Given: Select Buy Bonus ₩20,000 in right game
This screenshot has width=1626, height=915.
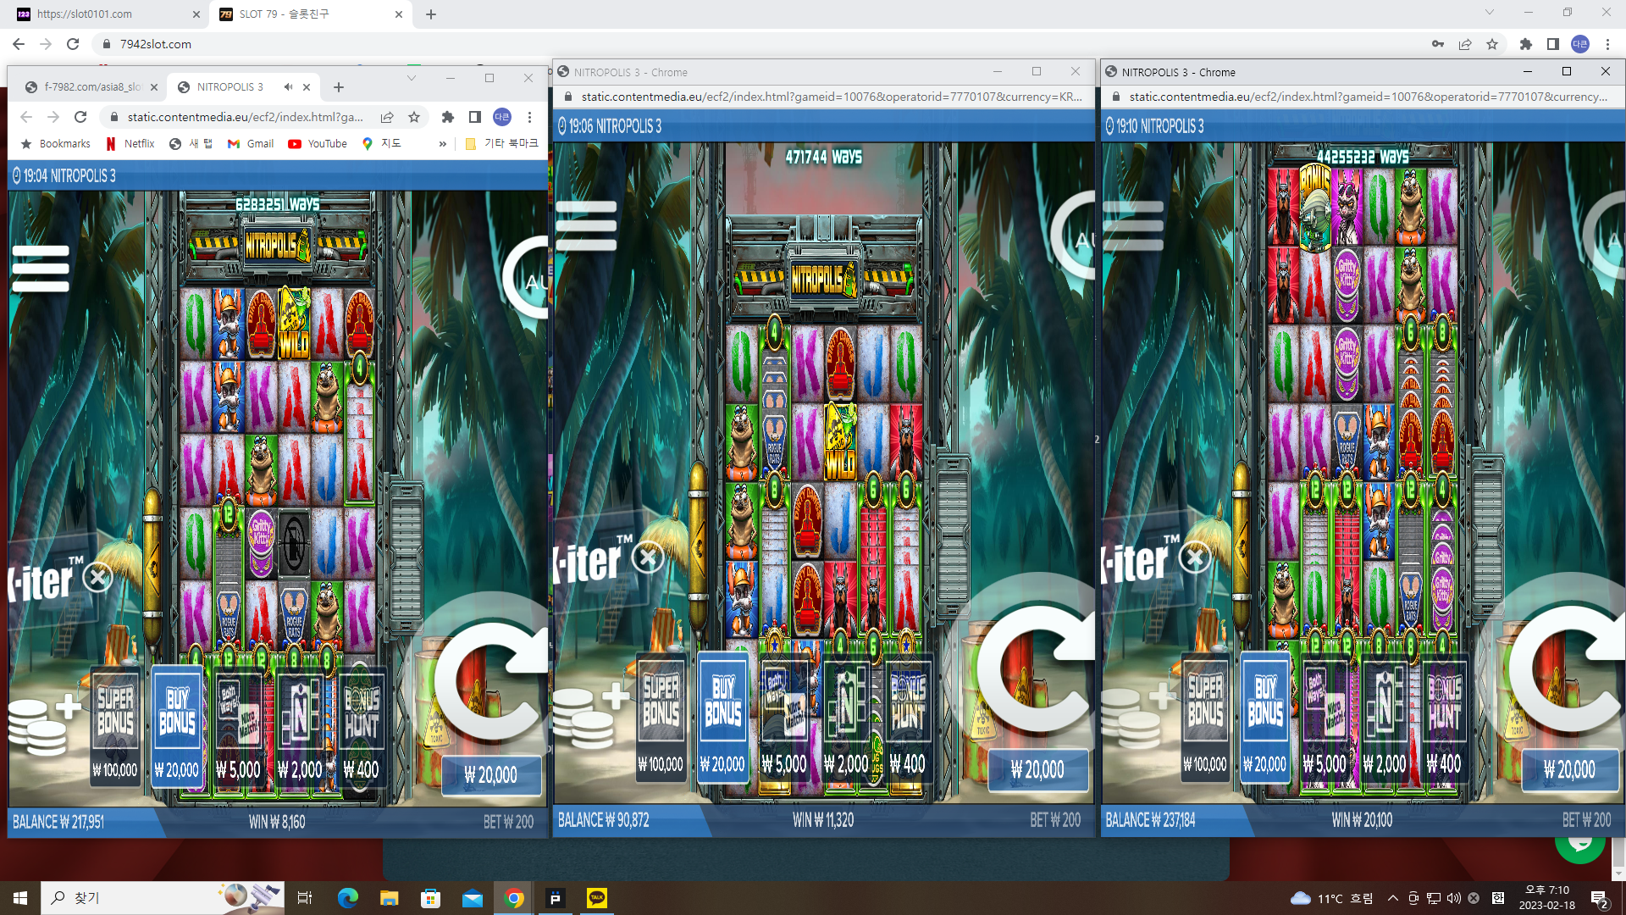Looking at the screenshot, I should point(1265,718).
